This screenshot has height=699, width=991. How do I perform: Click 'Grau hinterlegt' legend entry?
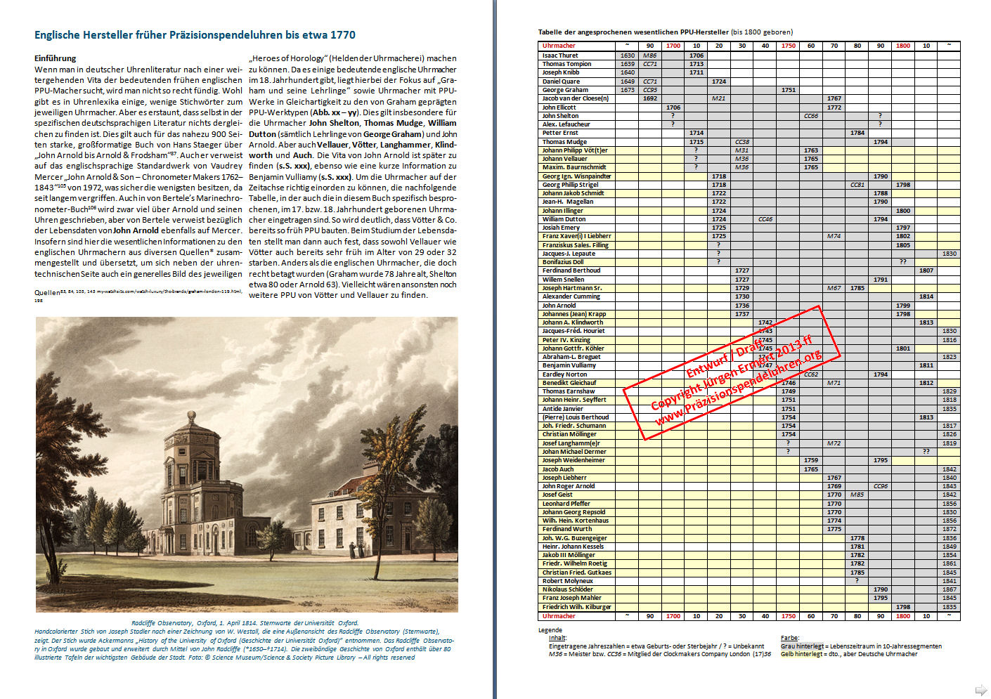click(x=802, y=646)
